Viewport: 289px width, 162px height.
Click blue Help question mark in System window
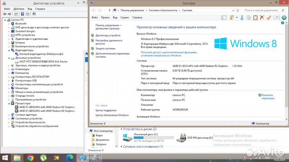click(x=283, y=23)
